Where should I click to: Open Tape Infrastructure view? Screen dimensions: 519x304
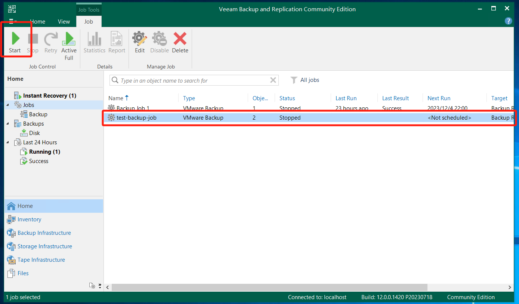coord(54,260)
